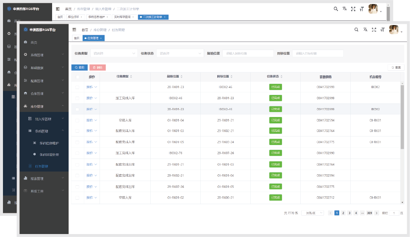Open the language translation icon in the front header
410x237 pixels.
[365, 30]
